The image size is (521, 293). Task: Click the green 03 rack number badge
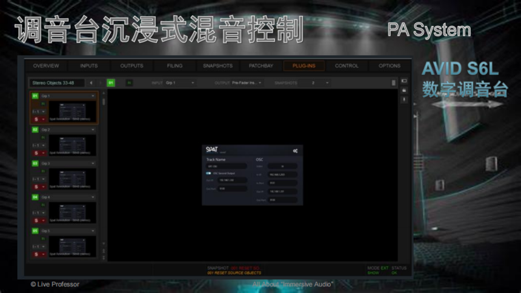(35, 163)
